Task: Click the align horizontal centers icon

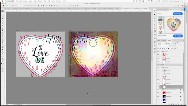Action: click(41, 6)
